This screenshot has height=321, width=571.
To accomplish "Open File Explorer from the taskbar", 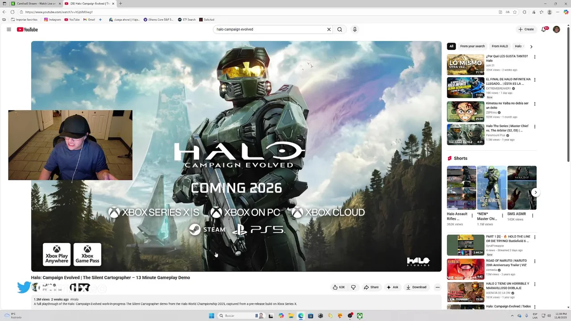I will click(291, 316).
